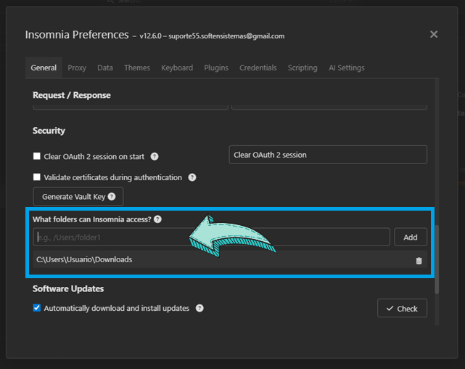Open the Credentials tab
Image resolution: width=465 pixels, height=369 pixels.
click(x=258, y=68)
